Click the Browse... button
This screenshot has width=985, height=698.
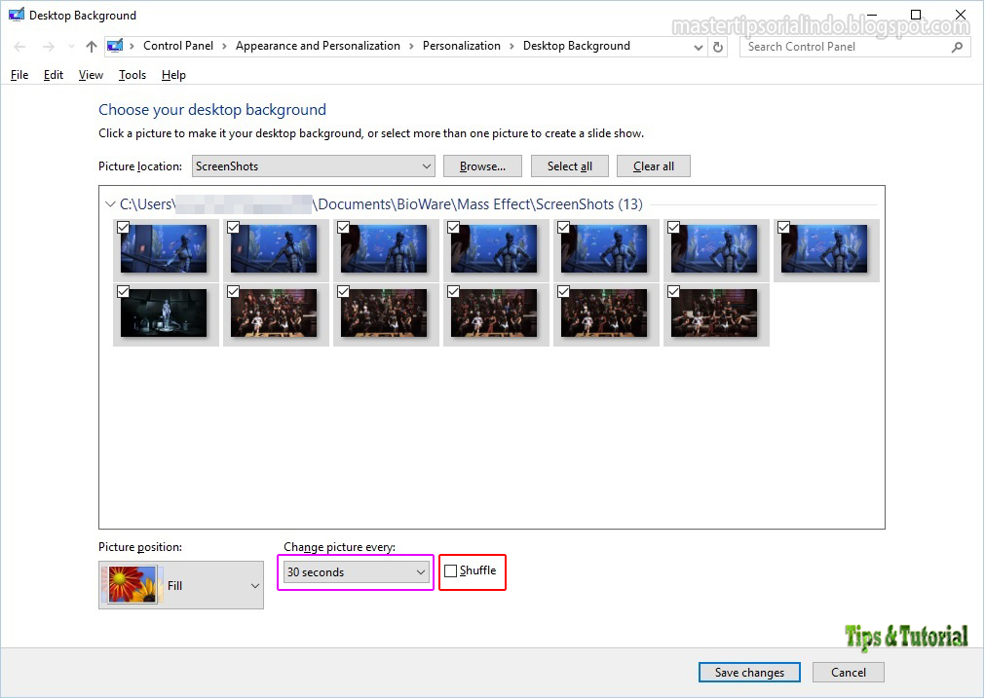pyautogui.click(x=482, y=166)
